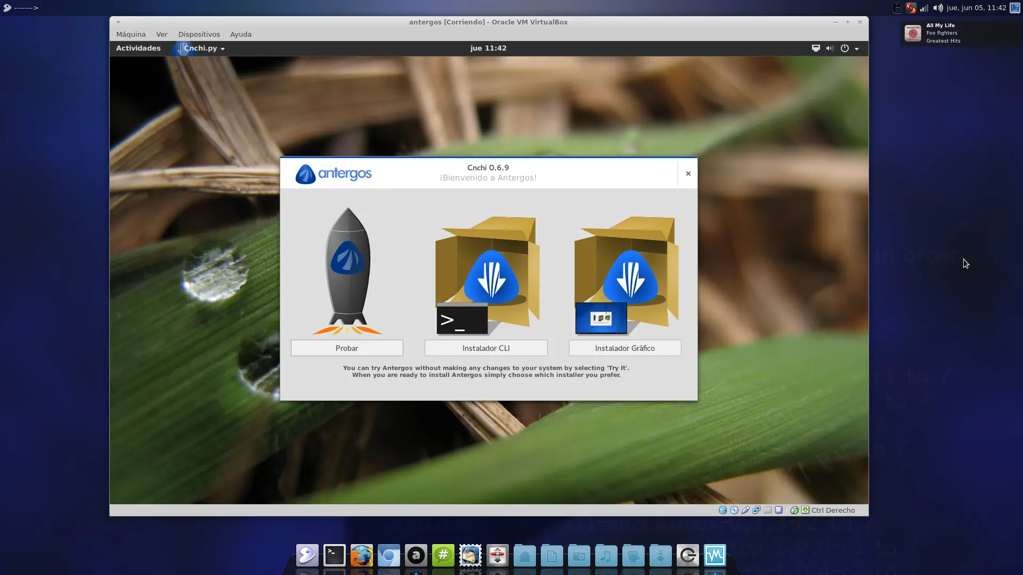1023x575 pixels.
Task: Launch Firefox from the dock
Action: (362, 555)
